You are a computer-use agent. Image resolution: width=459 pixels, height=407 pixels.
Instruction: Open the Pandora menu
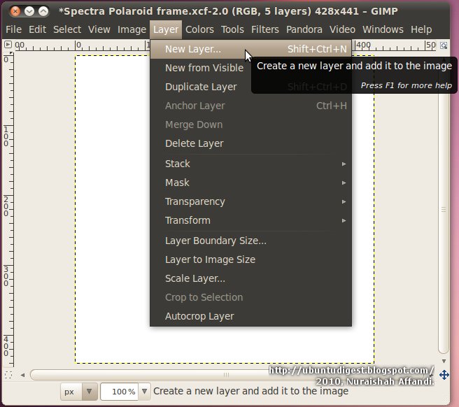(x=304, y=29)
